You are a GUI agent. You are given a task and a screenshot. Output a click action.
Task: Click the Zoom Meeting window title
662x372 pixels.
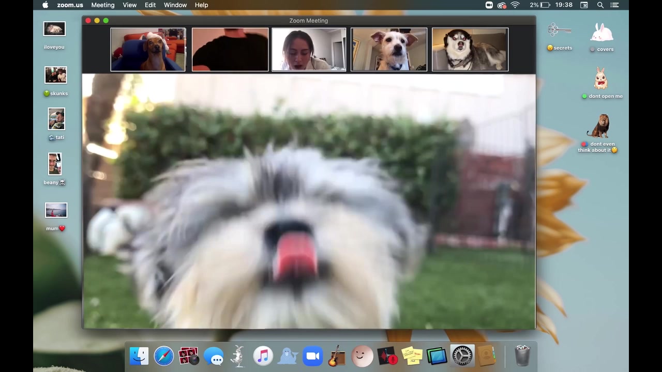309,21
